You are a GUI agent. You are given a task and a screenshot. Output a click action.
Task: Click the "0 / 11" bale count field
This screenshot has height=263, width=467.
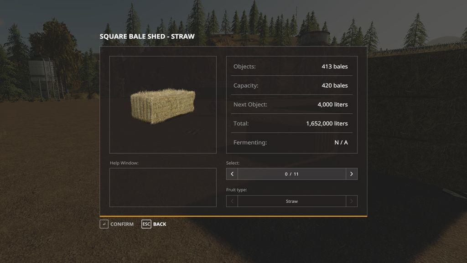click(x=292, y=174)
